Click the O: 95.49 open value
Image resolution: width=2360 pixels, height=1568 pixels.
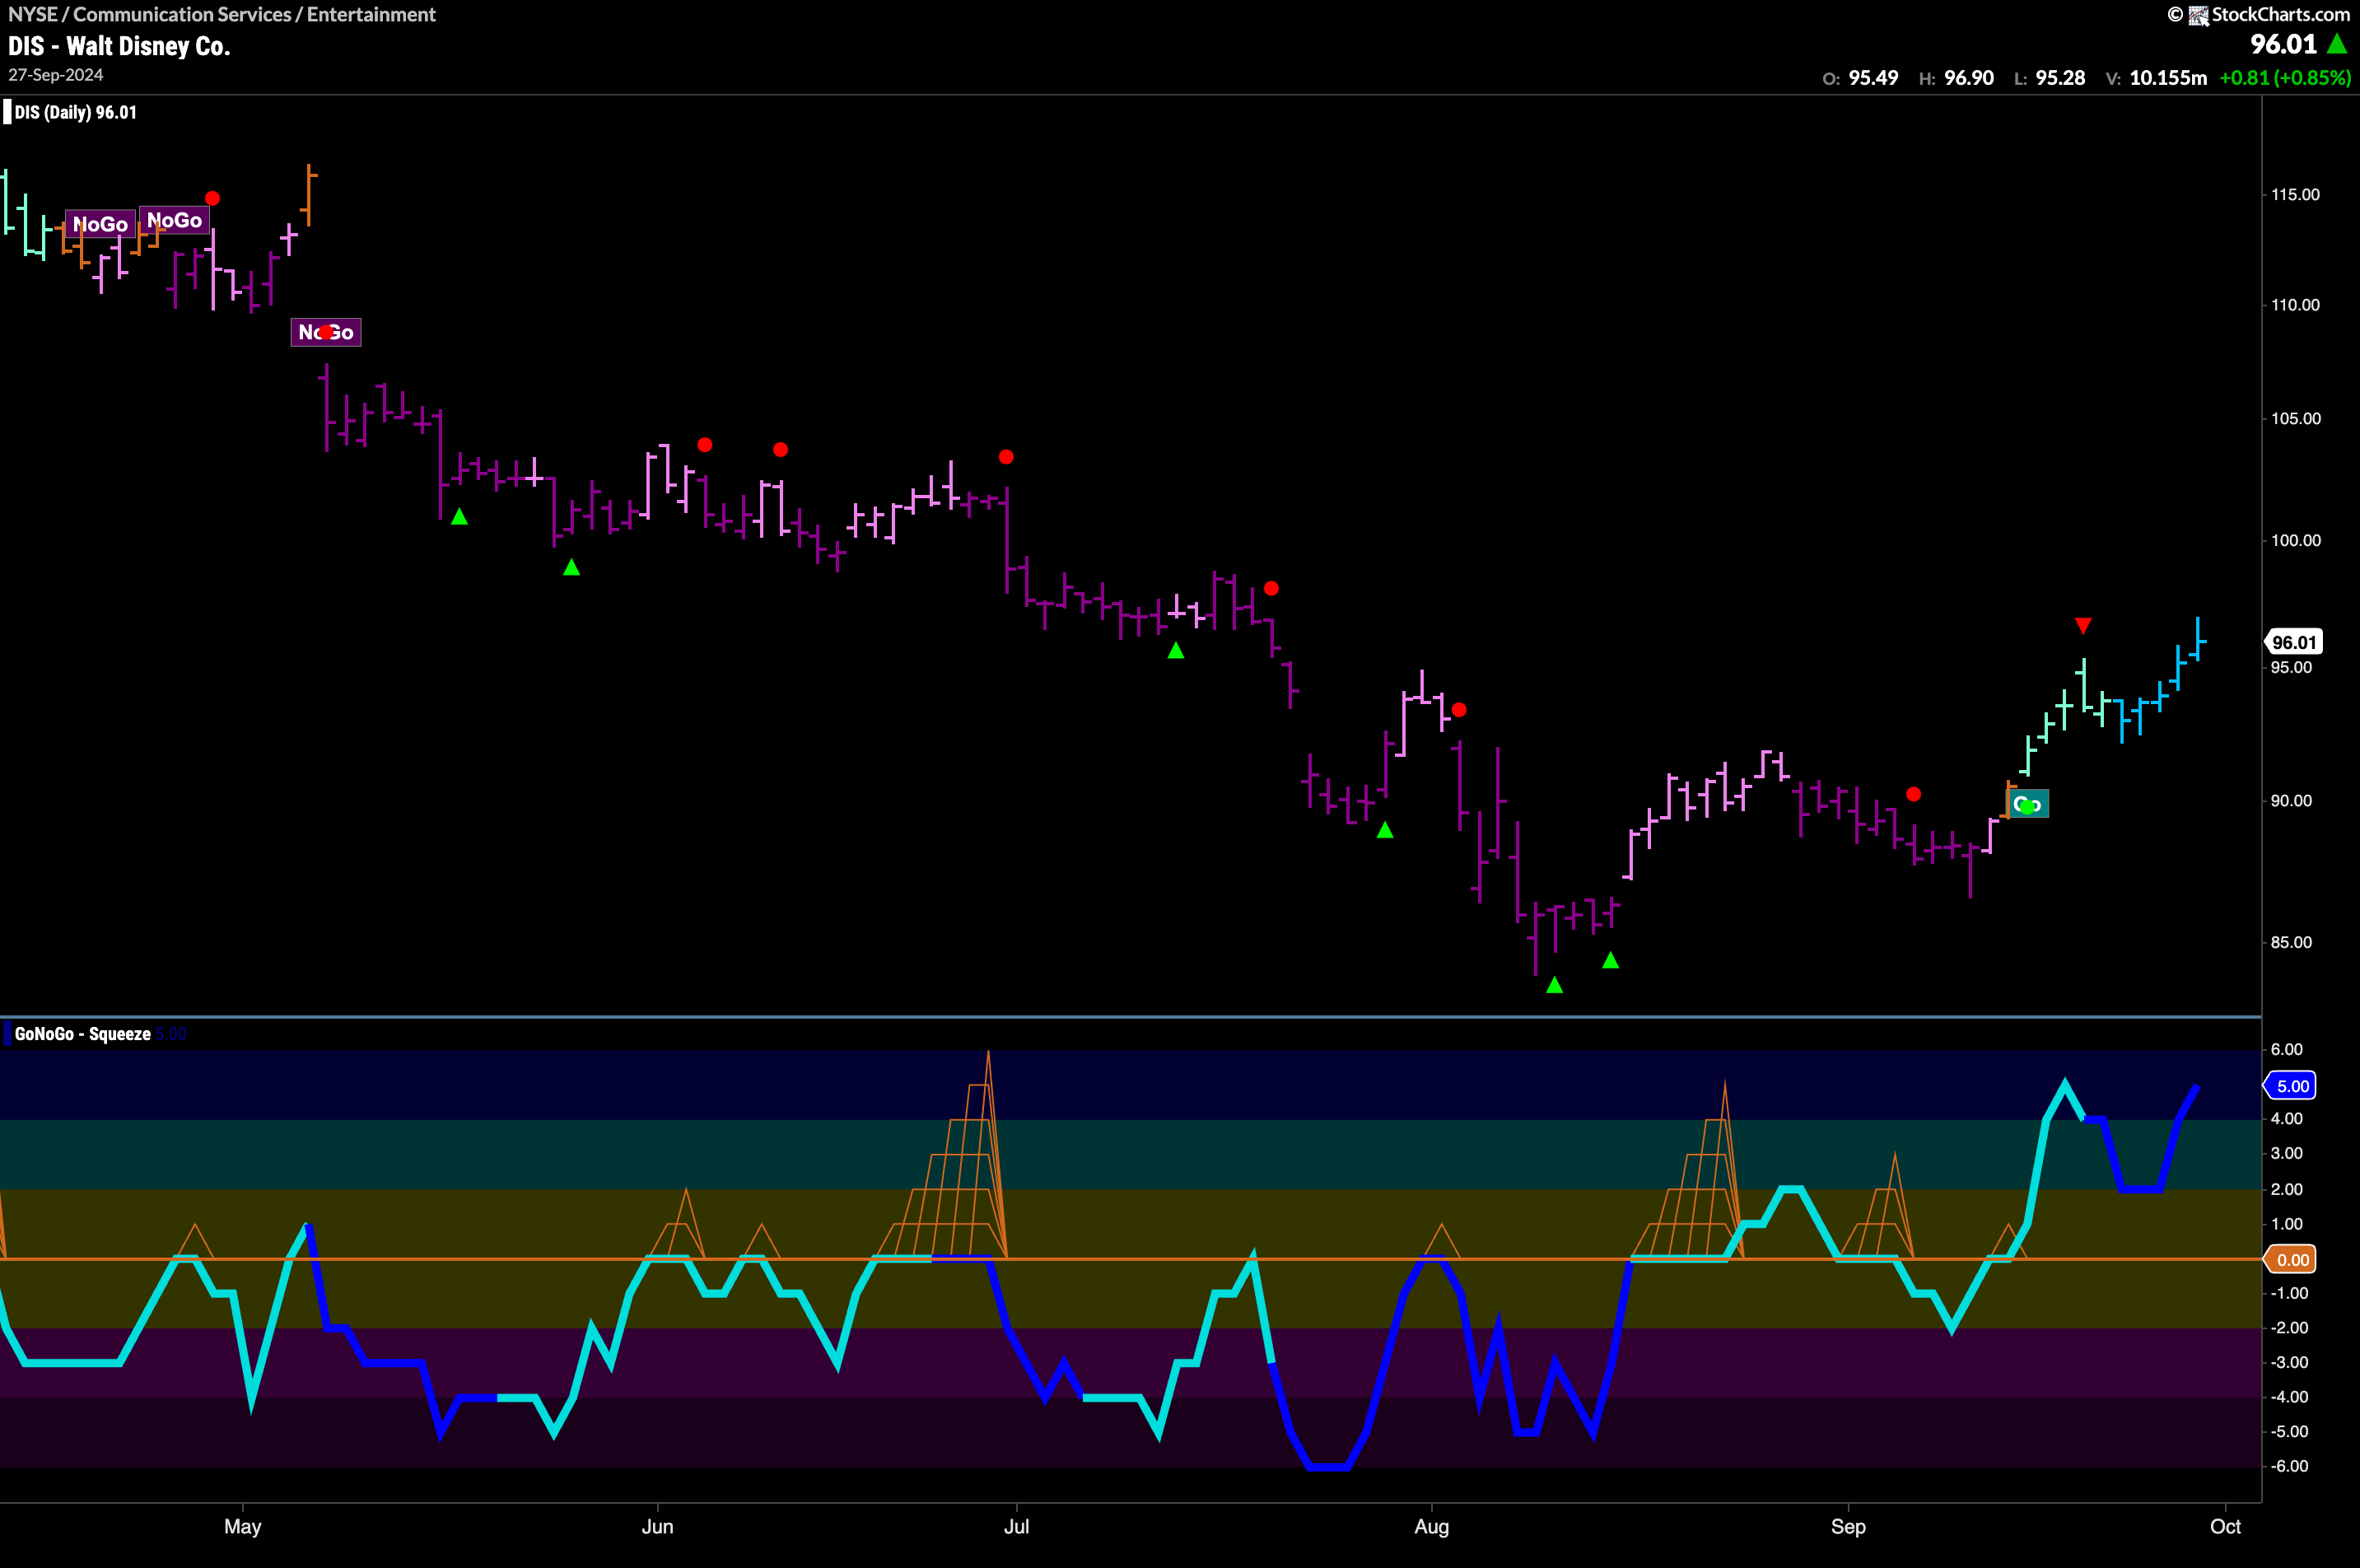tap(1860, 78)
